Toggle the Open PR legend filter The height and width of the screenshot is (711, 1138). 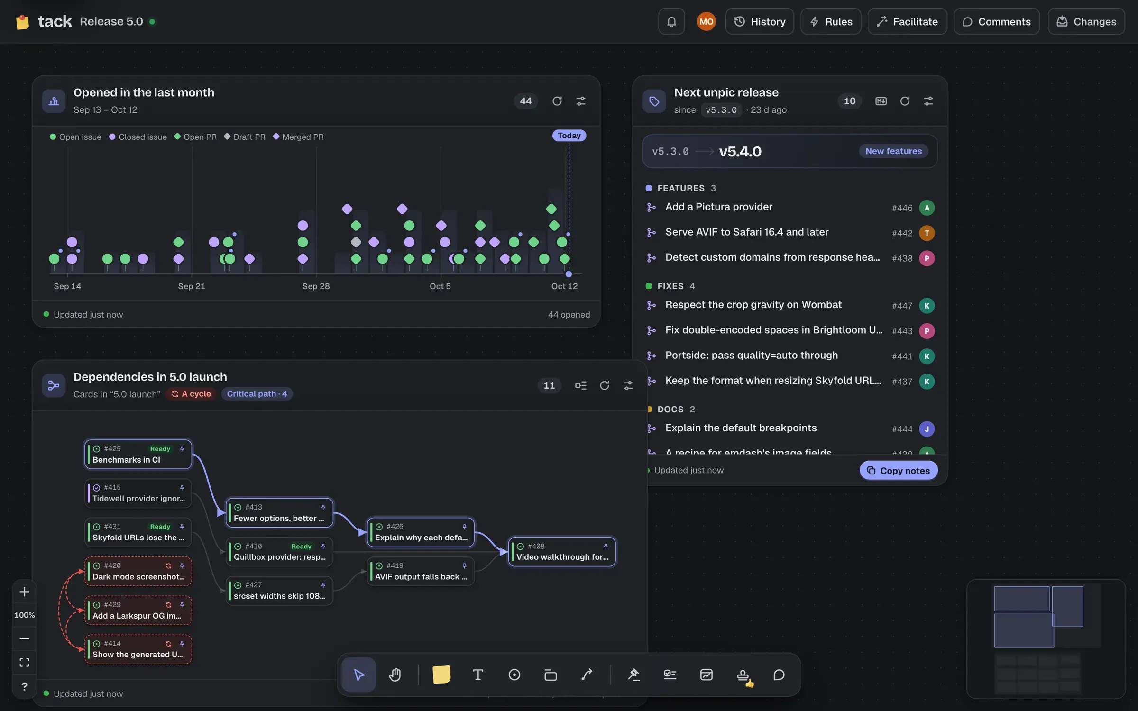click(x=195, y=137)
